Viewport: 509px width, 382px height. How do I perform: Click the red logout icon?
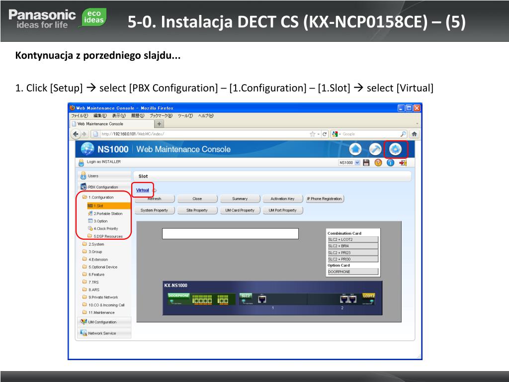click(403, 163)
